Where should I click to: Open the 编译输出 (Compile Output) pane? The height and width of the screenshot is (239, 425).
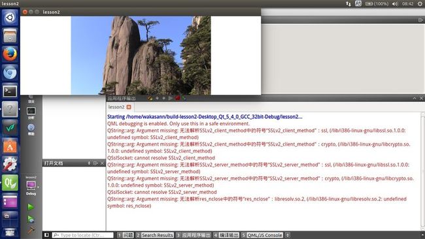coord(226,235)
